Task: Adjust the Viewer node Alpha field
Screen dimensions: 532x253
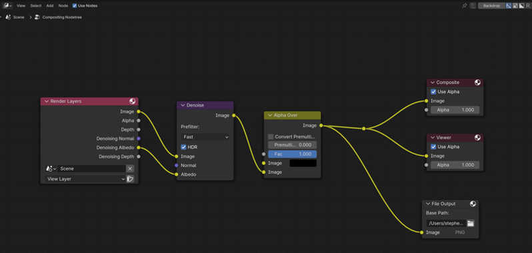Action: click(455, 165)
